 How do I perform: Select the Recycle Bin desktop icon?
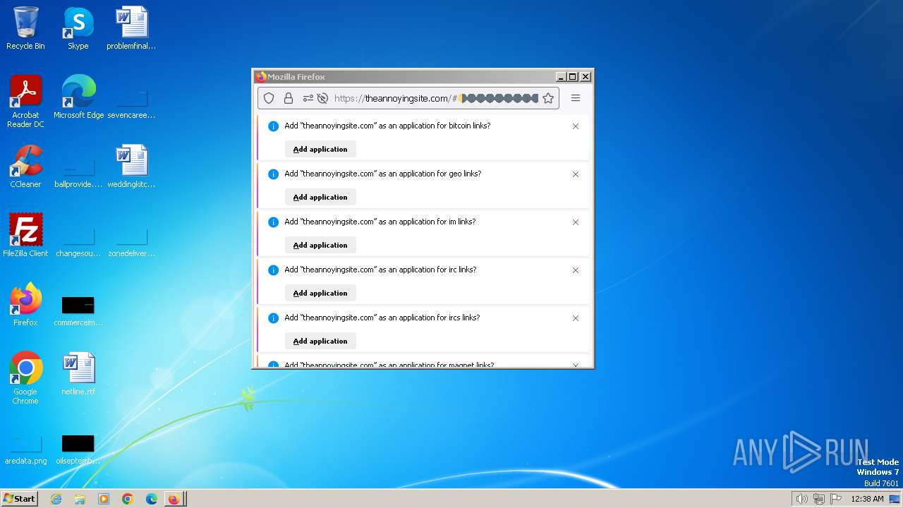(25, 28)
